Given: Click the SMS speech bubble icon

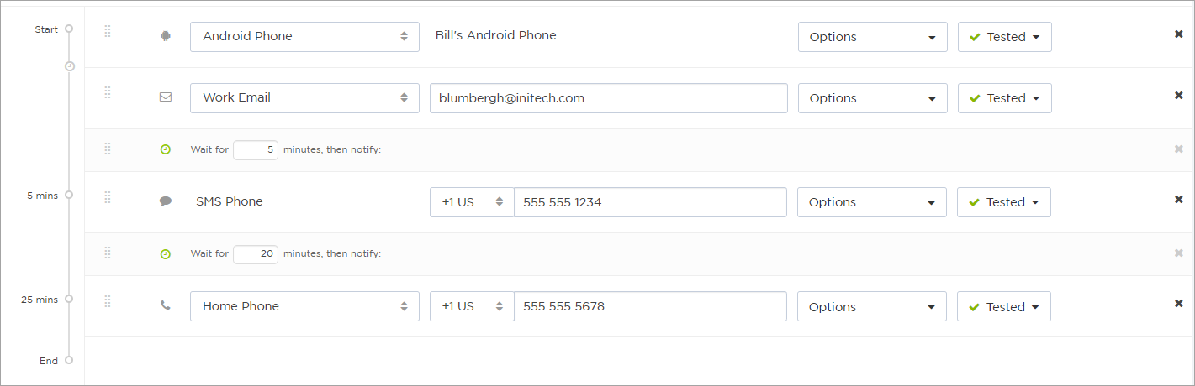Looking at the screenshot, I should point(166,201).
